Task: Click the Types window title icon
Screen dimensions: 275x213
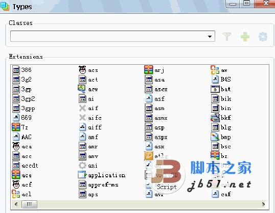Action: (x=5, y=7)
